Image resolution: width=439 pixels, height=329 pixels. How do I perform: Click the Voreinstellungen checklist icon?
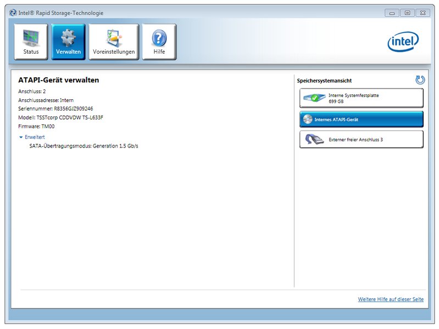pyautogui.click(x=114, y=38)
